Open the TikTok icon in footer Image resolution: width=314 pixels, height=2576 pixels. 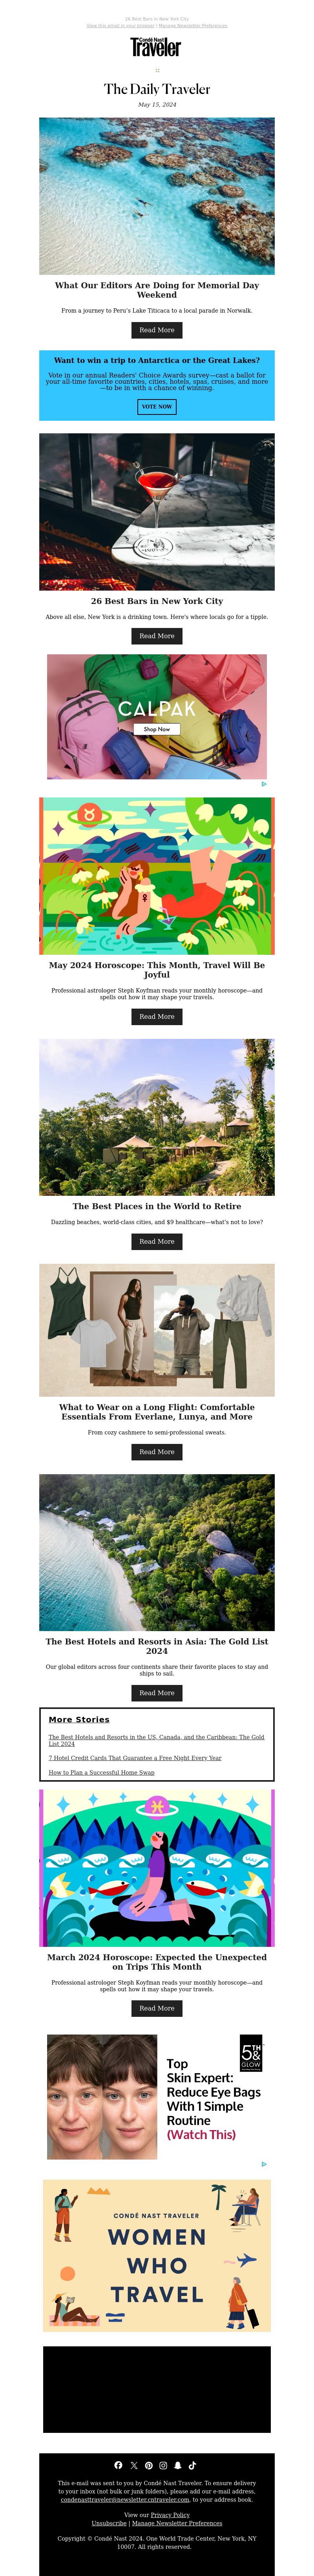[x=192, y=2465]
